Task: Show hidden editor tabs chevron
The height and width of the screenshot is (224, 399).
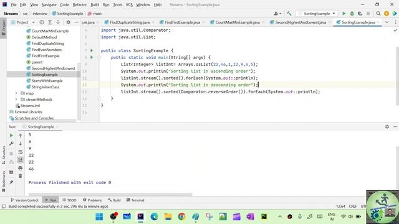Action: [387, 22]
